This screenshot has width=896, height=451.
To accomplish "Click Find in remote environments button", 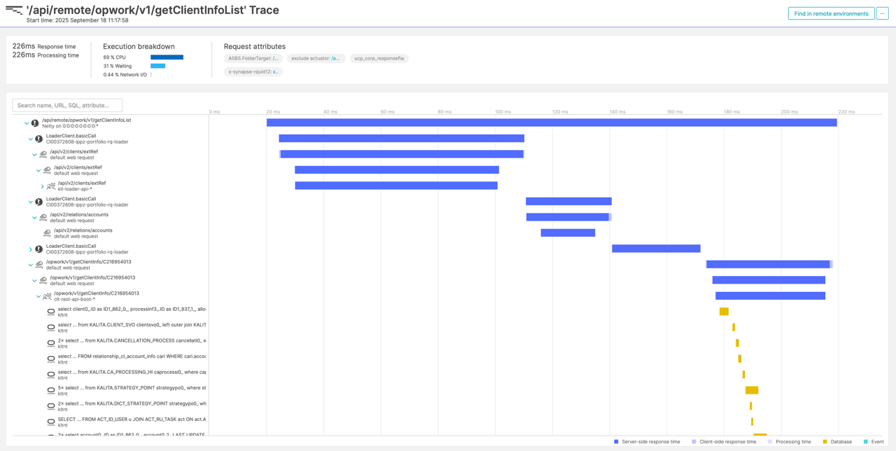I will point(831,13).
